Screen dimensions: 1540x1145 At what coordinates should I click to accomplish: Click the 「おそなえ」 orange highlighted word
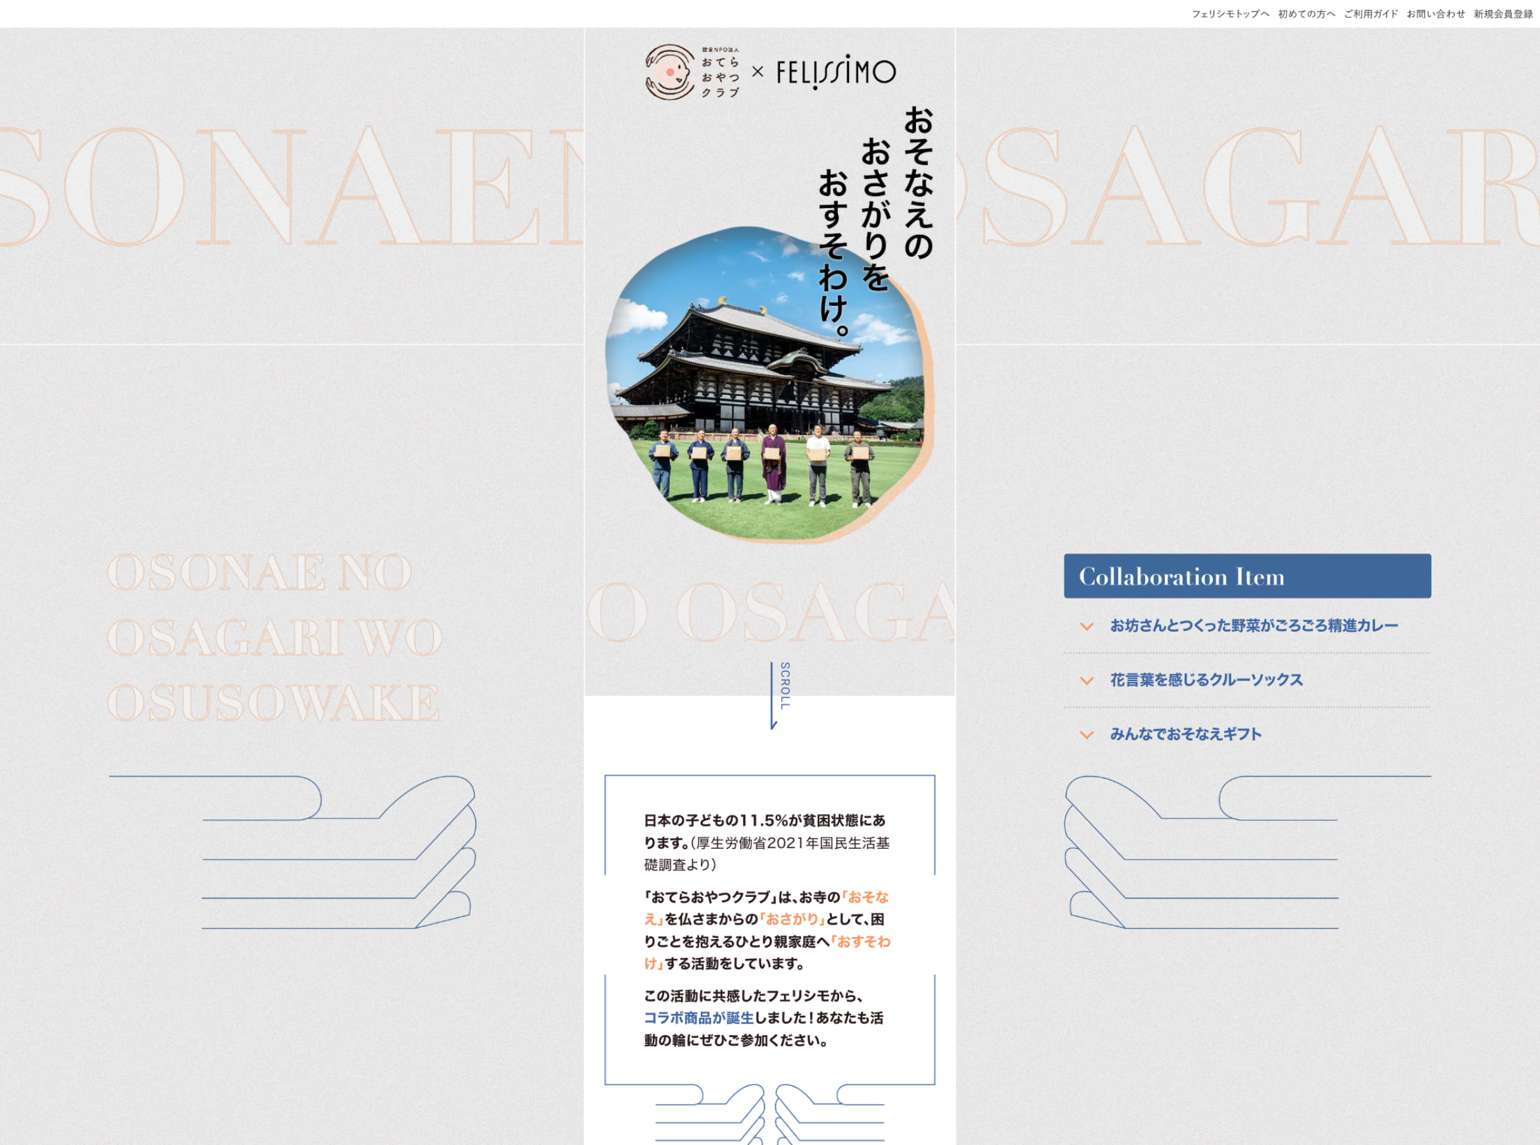coord(767,908)
